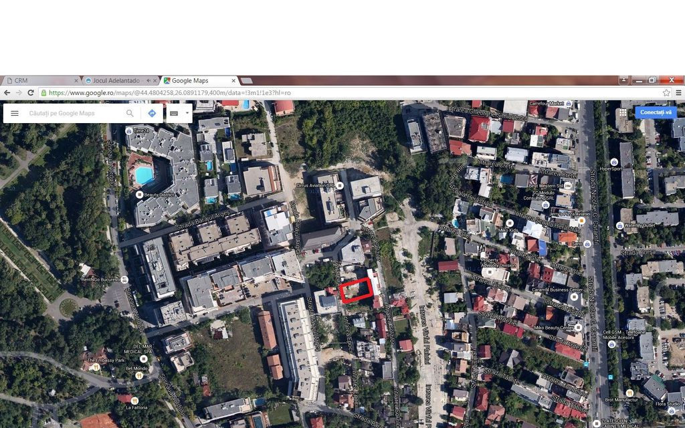Viewport: 685px width, 428px height.
Task: Click the RentNGo Bucuresti map pin
Action: pyautogui.click(x=124, y=280)
